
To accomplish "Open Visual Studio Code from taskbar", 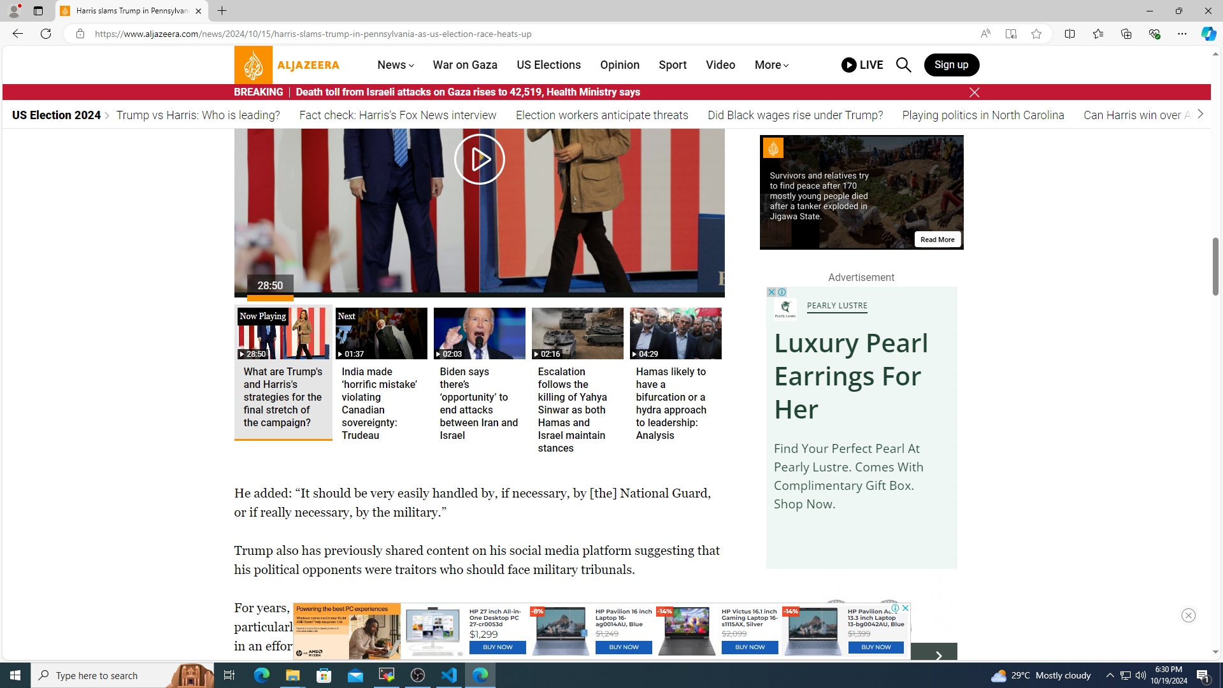I will click(449, 675).
